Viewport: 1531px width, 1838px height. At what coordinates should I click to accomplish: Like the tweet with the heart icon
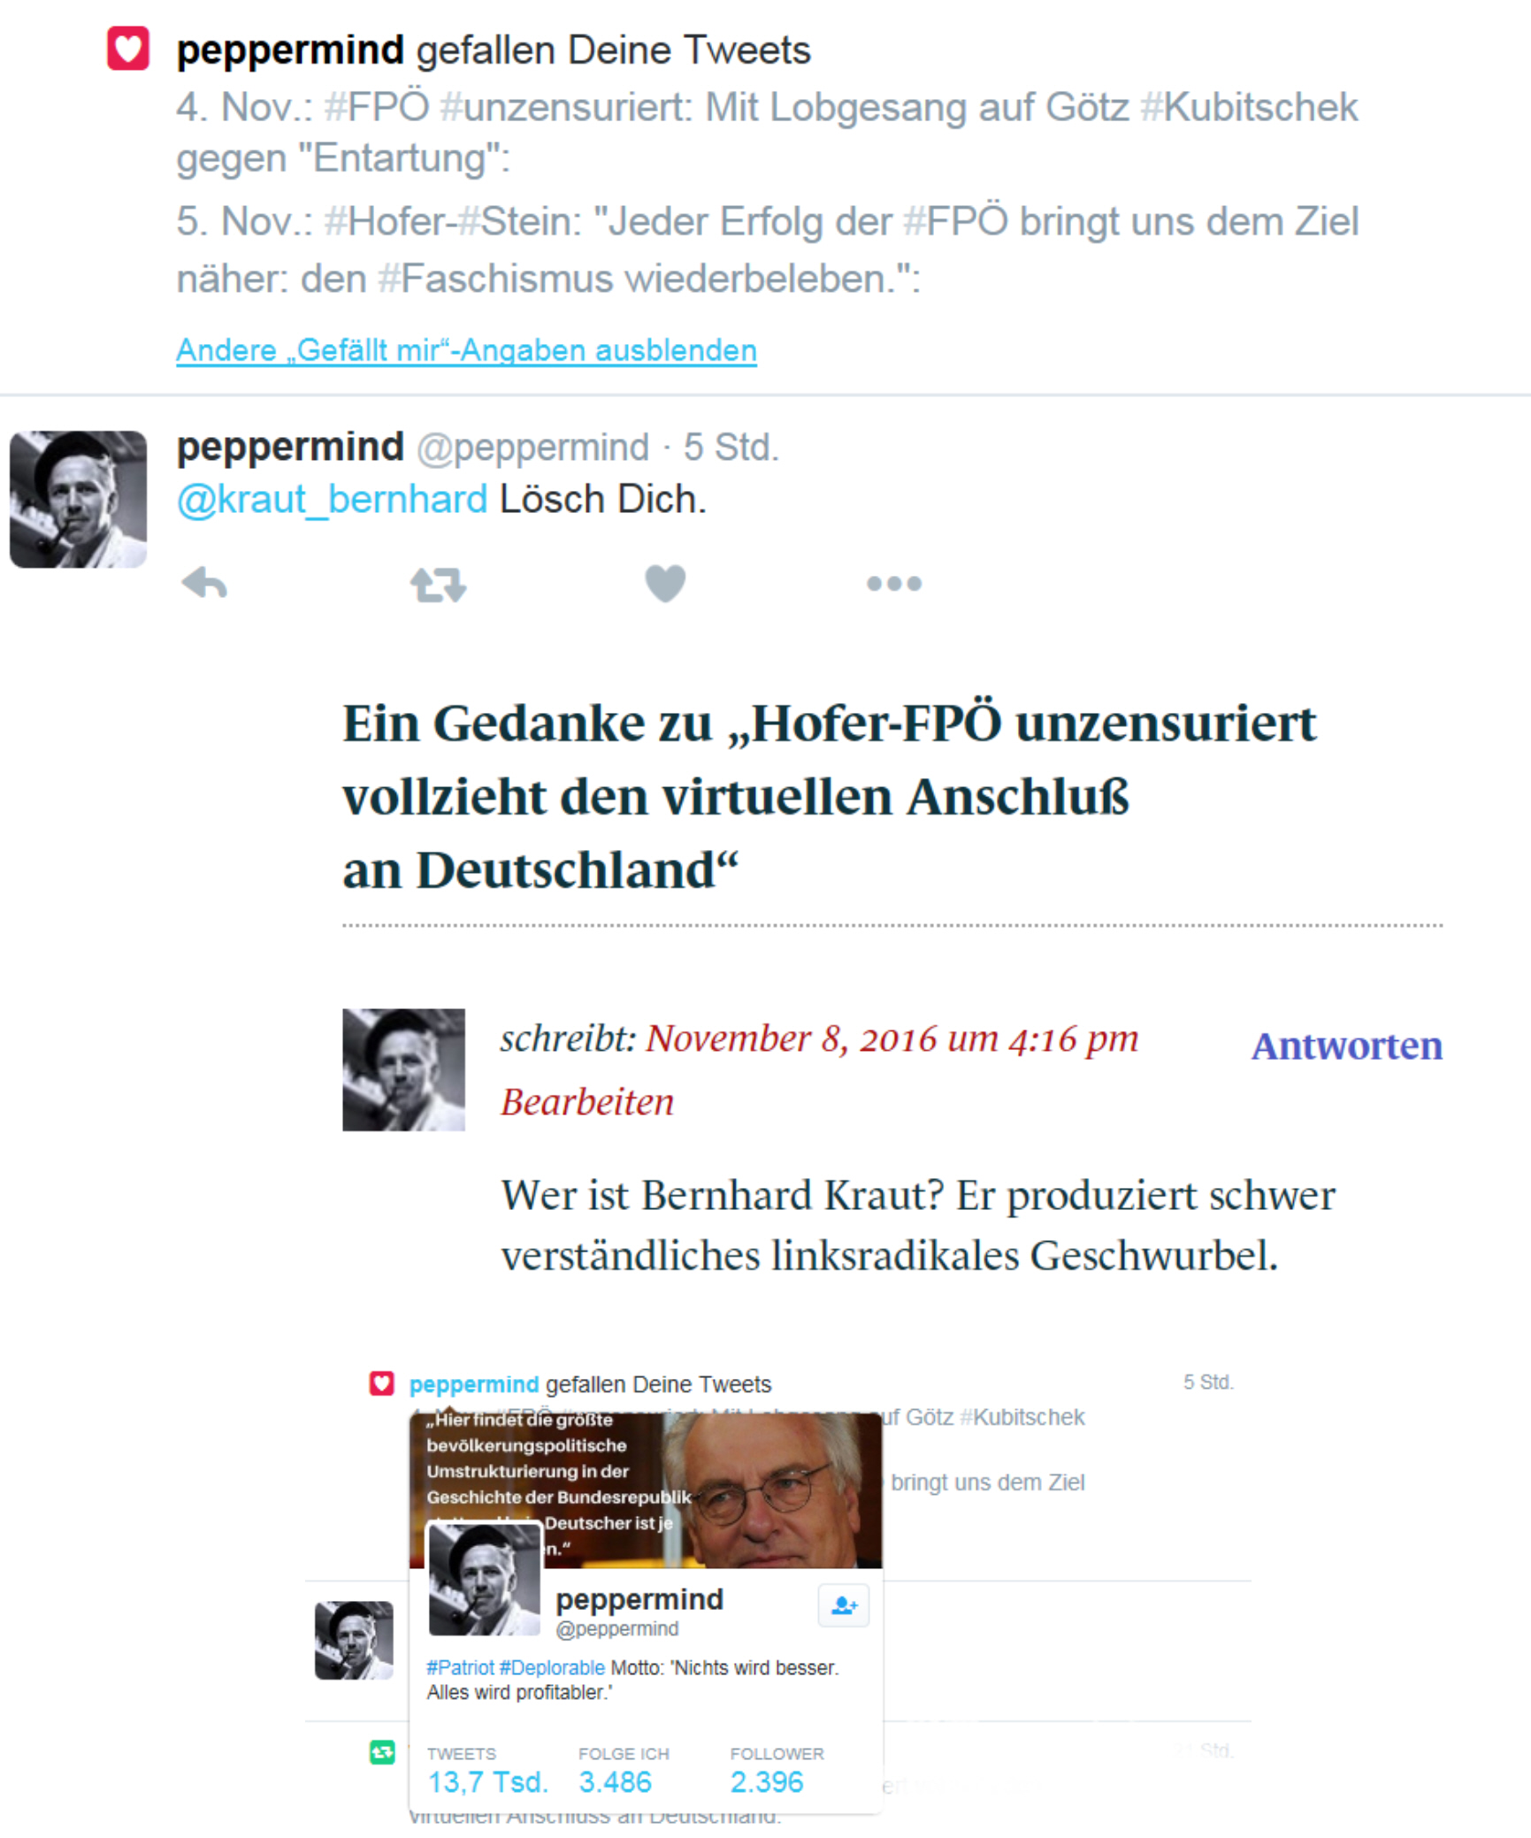[665, 584]
